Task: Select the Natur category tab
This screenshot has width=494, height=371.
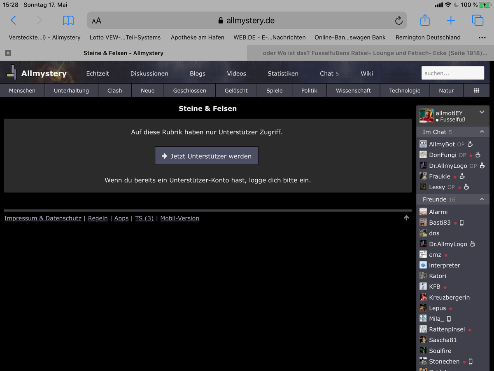Action: pos(446,90)
